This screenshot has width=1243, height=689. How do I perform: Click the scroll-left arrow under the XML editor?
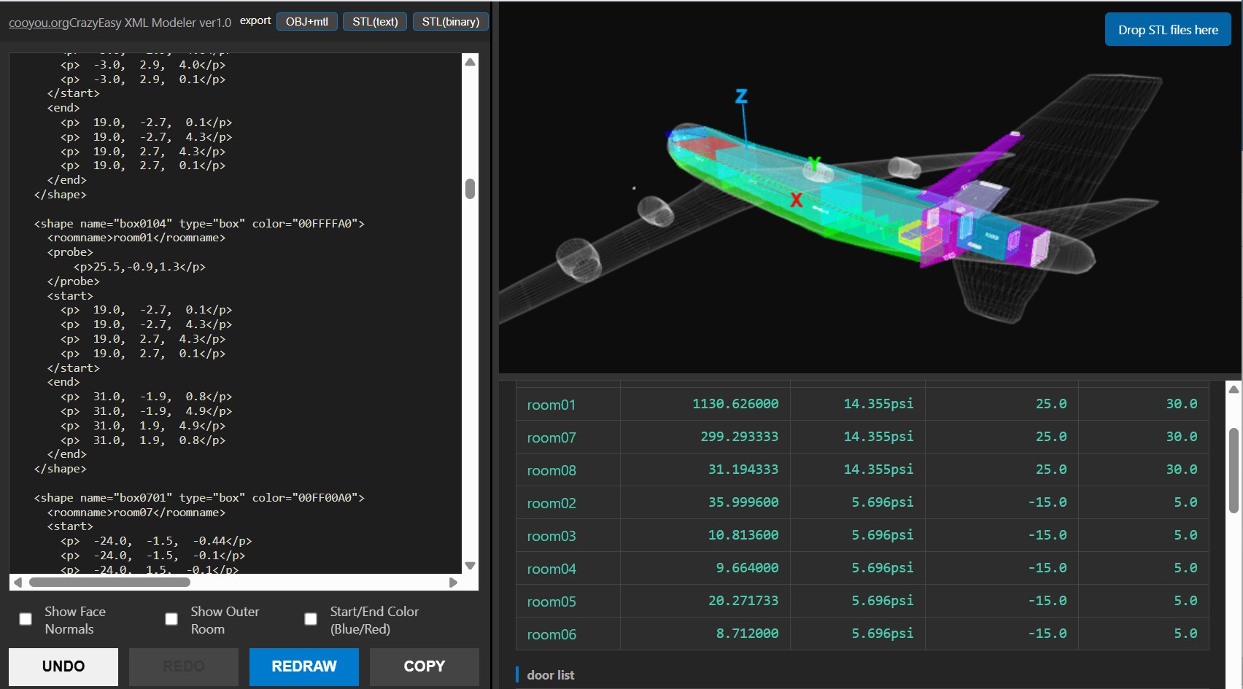(18, 583)
